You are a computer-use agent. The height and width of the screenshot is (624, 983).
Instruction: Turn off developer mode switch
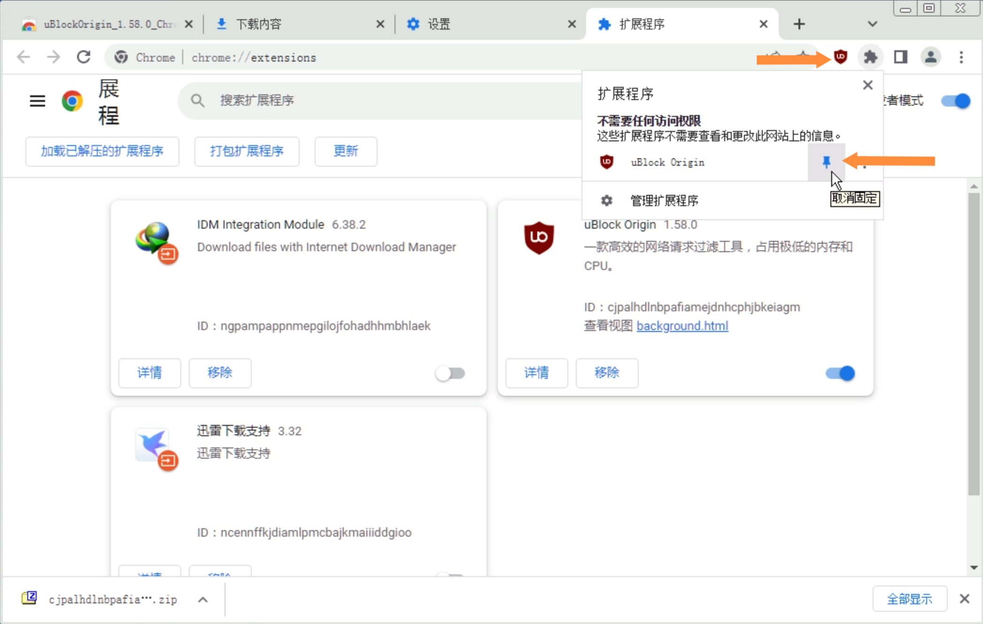point(955,101)
